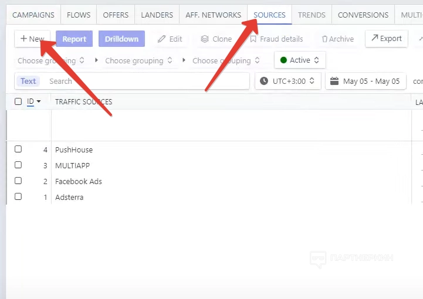423x299 pixels.
Task: Click the New button
Action: (x=32, y=39)
